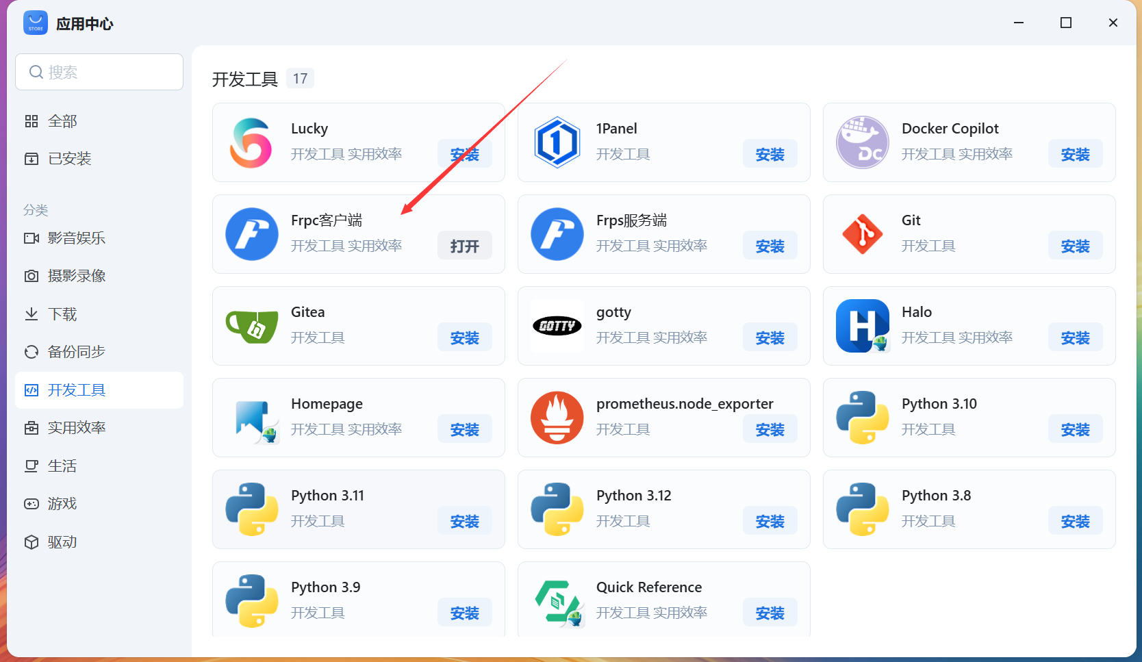Open the installed Frpc客户端 app
1142x662 pixels.
pyautogui.click(x=465, y=246)
